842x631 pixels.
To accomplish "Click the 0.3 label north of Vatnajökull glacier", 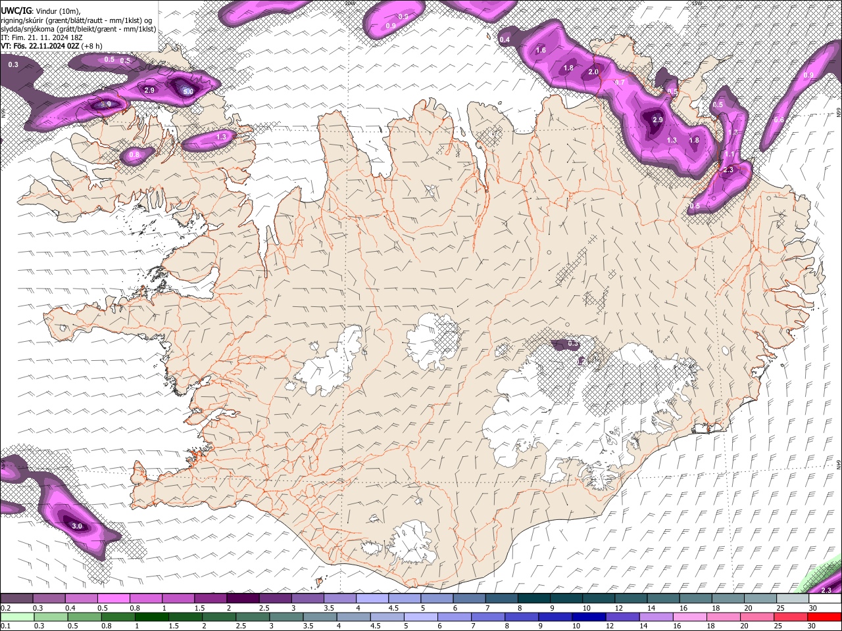I will pyautogui.click(x=573, y=344).
